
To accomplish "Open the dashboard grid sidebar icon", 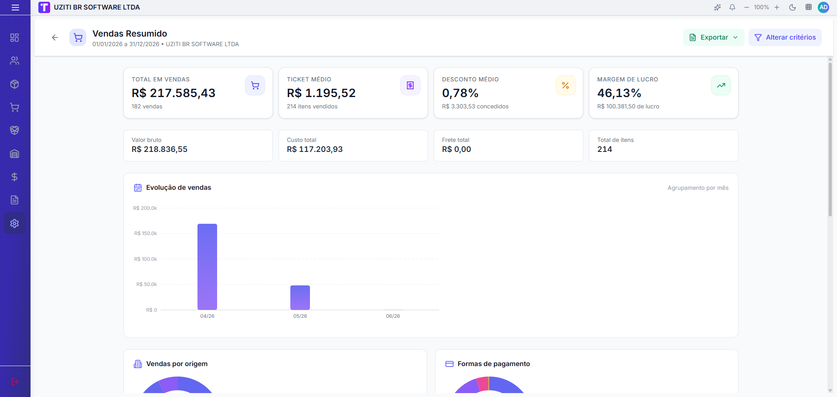I will point(14,37).
